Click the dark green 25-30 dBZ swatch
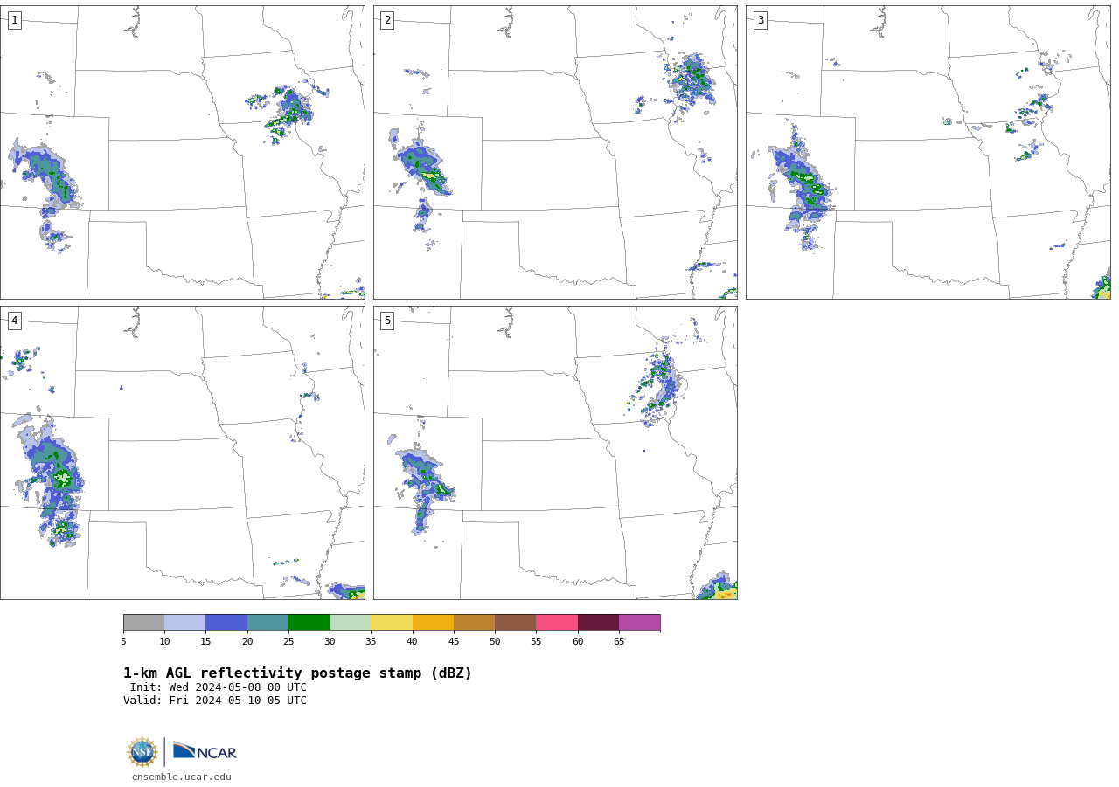 pos(309,622)
